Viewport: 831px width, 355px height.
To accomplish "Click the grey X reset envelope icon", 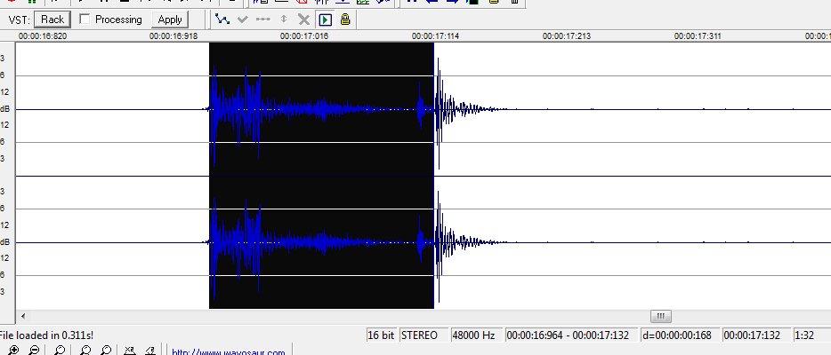I will (303, 20).
